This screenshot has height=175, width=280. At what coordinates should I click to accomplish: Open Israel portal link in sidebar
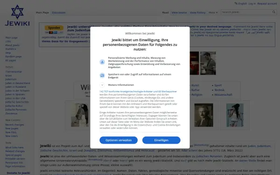click(8, 76)
